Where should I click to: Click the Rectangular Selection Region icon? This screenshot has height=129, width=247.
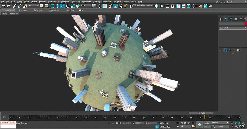coord(52,6)
